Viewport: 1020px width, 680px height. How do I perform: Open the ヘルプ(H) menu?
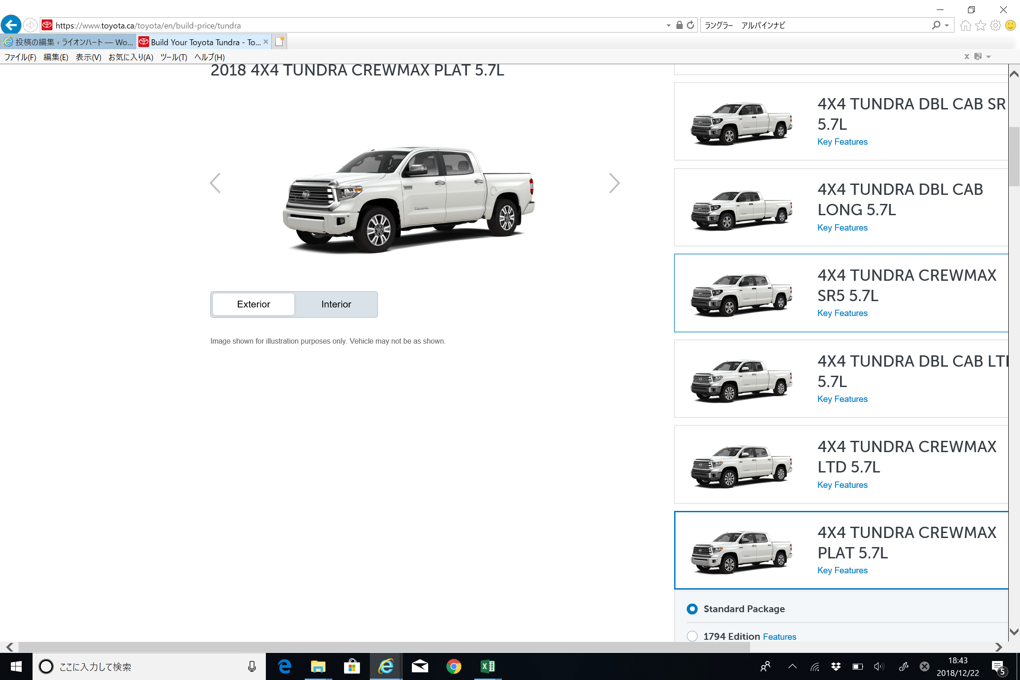coord(210,57)
